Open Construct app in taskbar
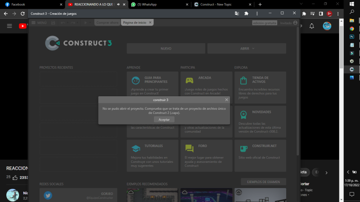This screenshot has height=202, width=360. [352, 69]
